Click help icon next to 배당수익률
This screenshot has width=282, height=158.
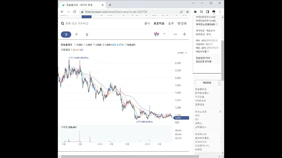208,52
